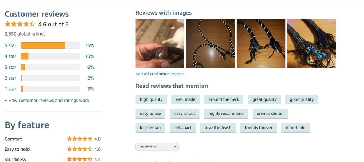Click the 'month old' review tag
This screenshot has height=162, width=364.
coord(295,128)
